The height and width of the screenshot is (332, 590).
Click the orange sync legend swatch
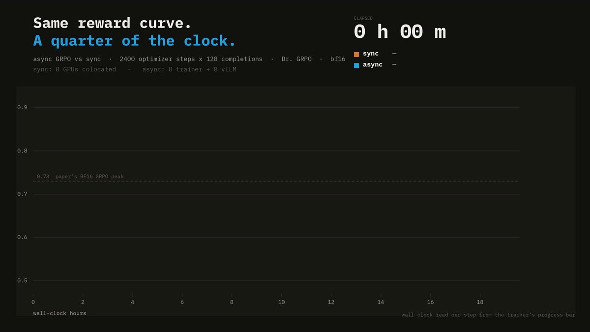click(356, 54)
